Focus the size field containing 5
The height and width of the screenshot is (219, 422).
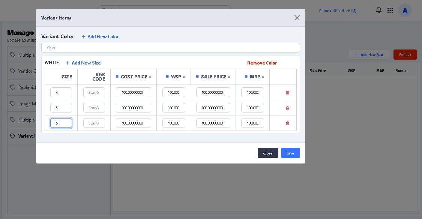tap(61, 108)
